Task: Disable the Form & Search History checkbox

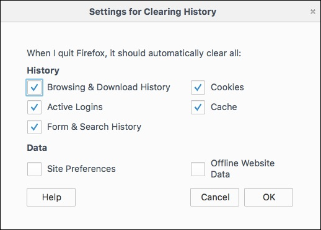Action: (x=34, y=127)
